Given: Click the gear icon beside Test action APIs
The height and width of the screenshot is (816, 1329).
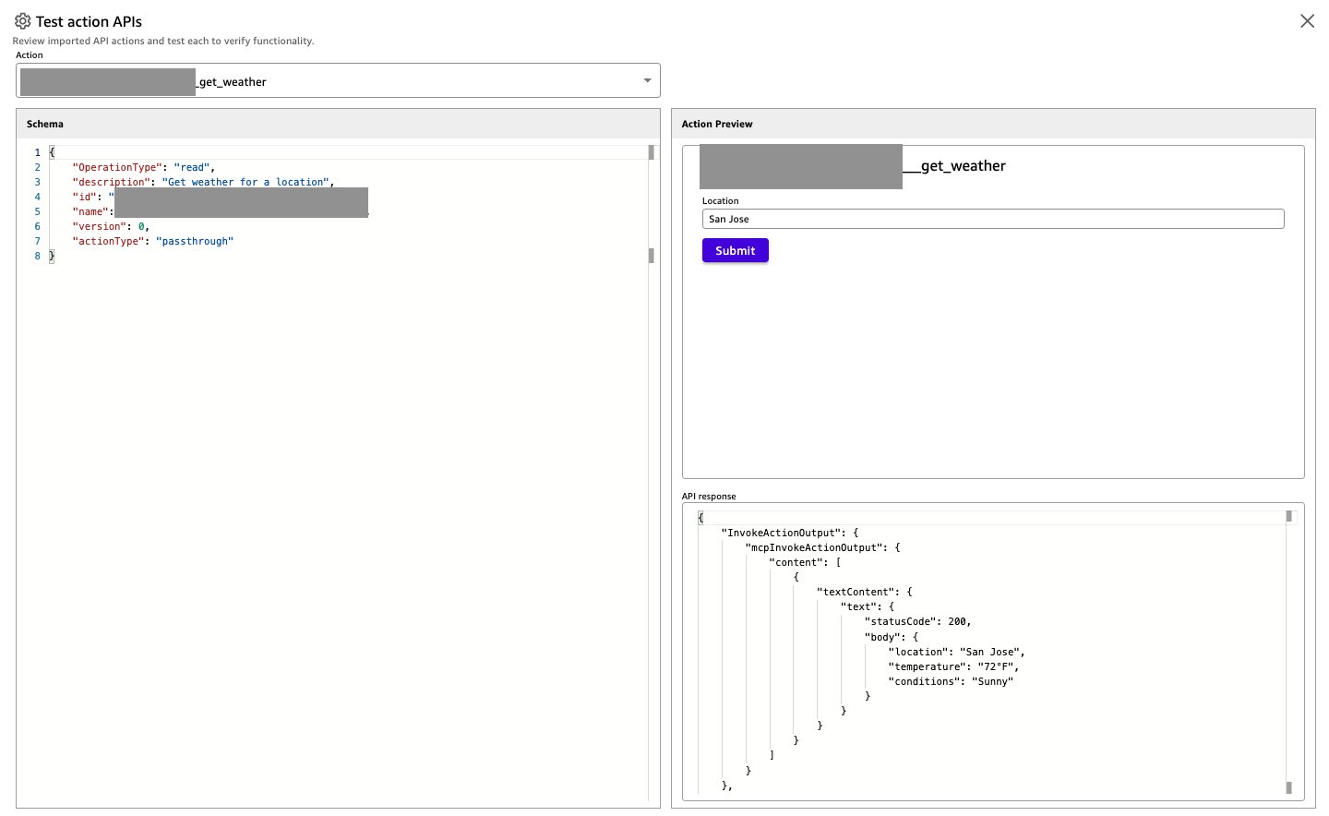Looking at the screenshot, I should point(22,21).
